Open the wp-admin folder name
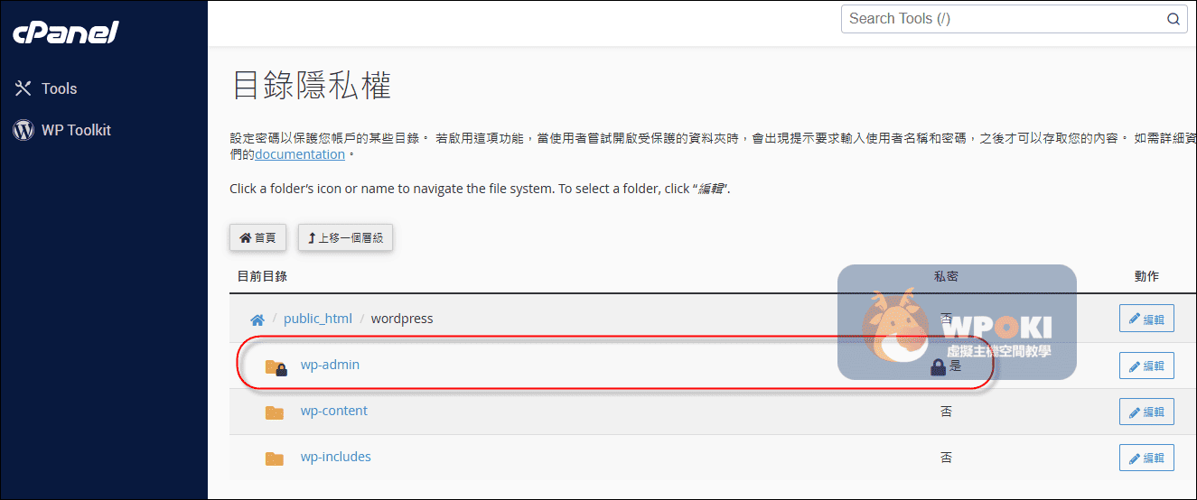The image size is (1197, 500). [x=330, y=365]
